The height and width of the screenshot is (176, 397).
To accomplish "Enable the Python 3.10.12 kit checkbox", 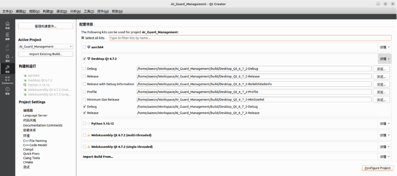I will click(x=84, y=124).
